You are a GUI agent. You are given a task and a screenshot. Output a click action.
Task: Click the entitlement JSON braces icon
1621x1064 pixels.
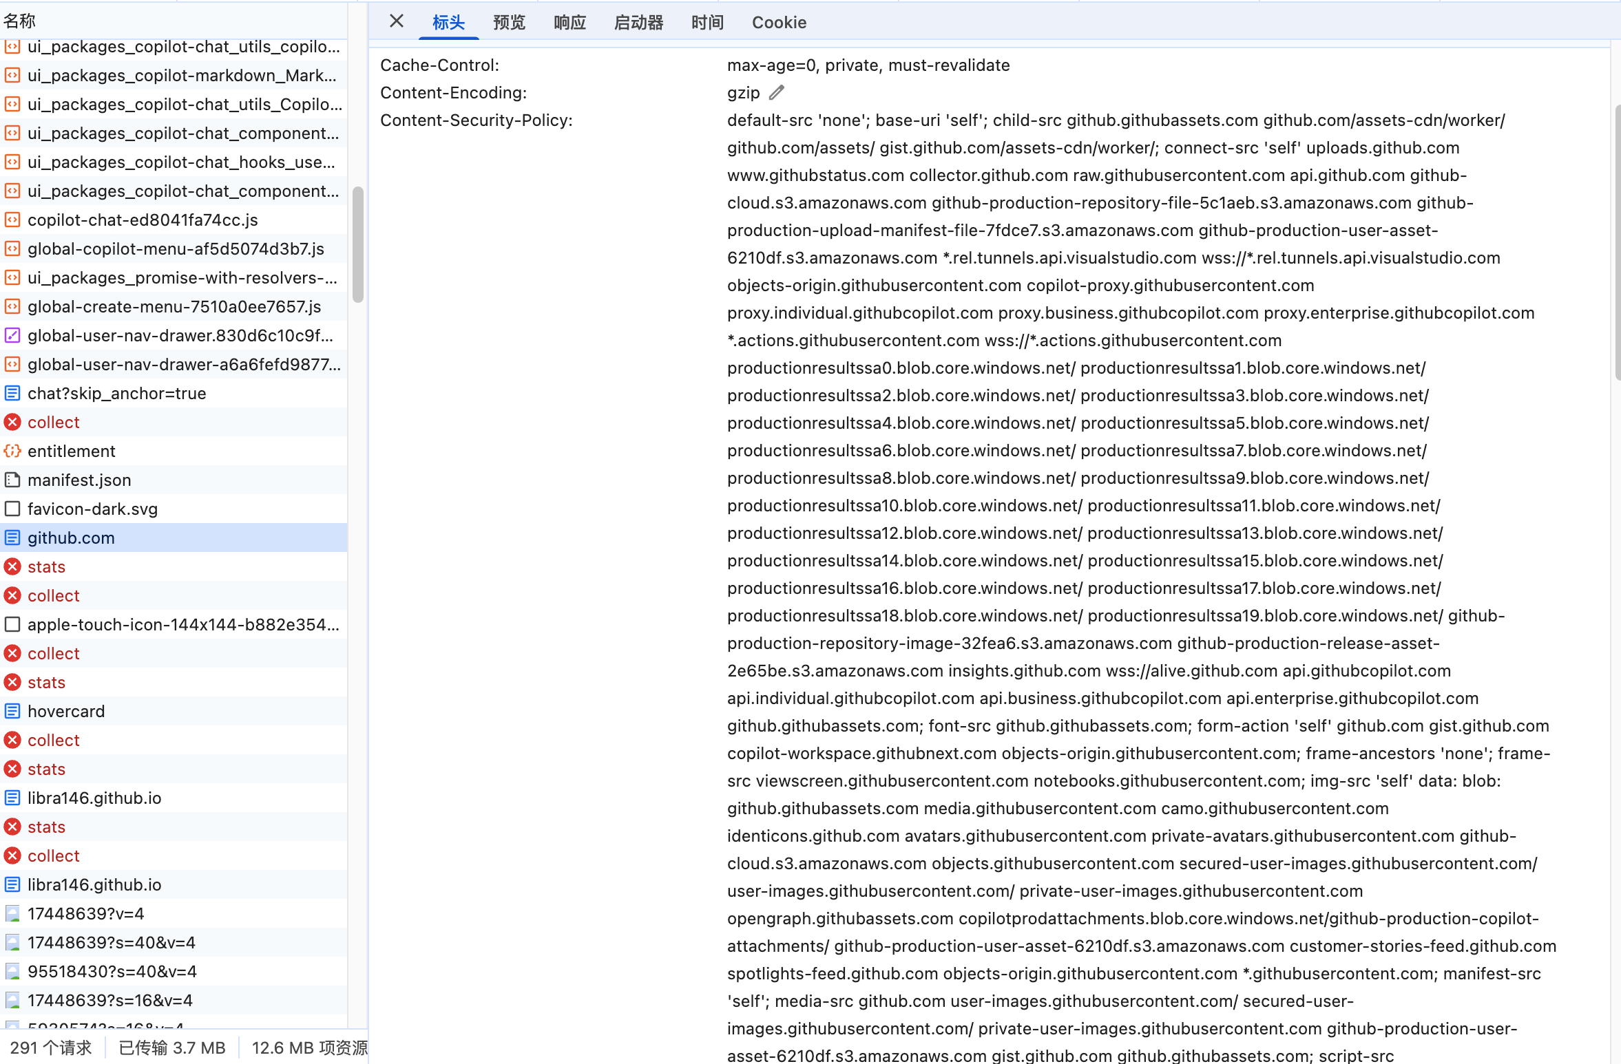[x=12, y=451]
